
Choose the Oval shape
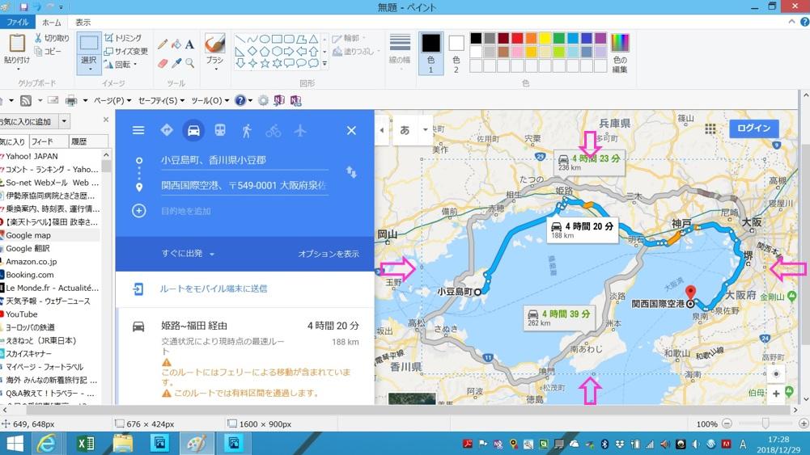point(265,40)
